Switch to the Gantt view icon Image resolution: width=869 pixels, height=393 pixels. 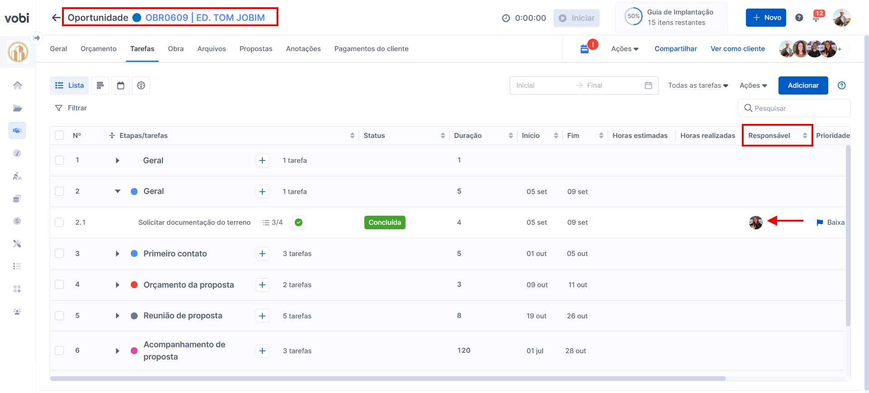[100, 85]
